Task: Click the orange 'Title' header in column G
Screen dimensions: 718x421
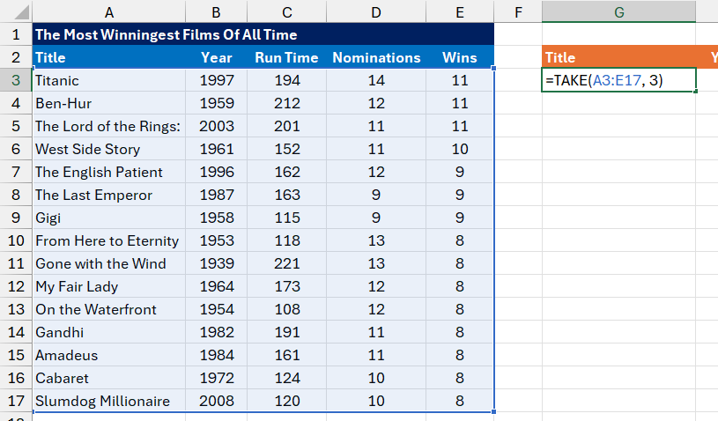Action: [x=618, y=57]
